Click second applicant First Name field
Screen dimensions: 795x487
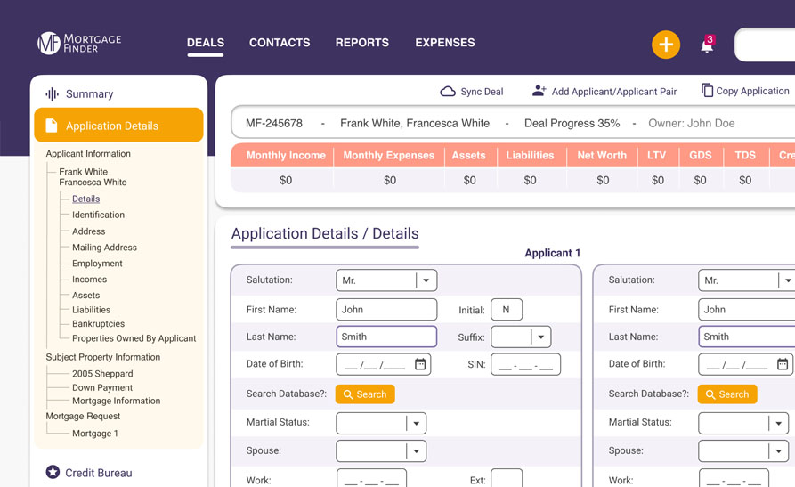pos(746,310)
